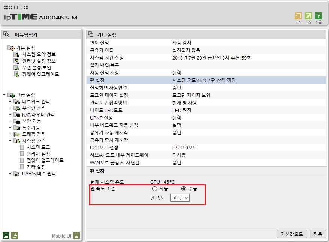Open 기타 설정 in the menu tree
The image size is (329, 242).
[x=36, y=167]
